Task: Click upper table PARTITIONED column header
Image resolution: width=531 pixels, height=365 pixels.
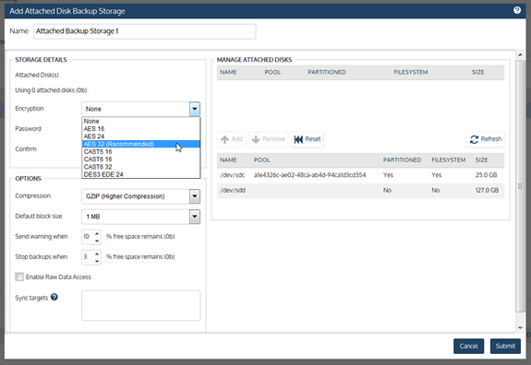Action: pyautogui.click(x=327, y=72)
